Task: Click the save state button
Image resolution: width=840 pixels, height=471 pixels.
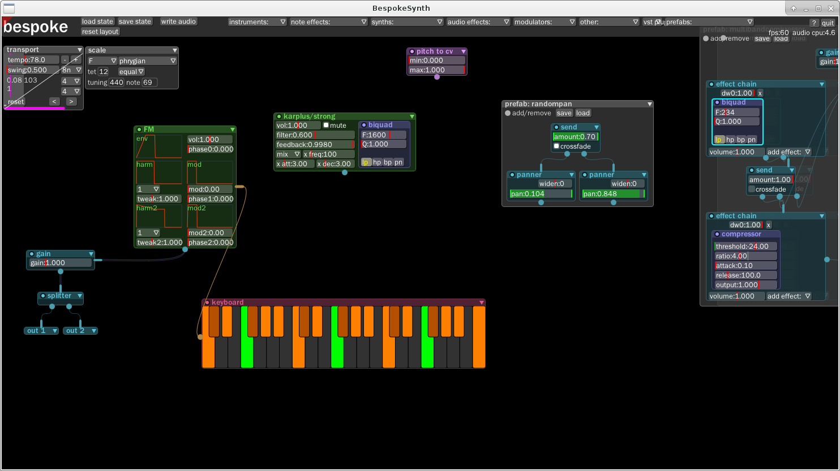Action: pos(135,21)
